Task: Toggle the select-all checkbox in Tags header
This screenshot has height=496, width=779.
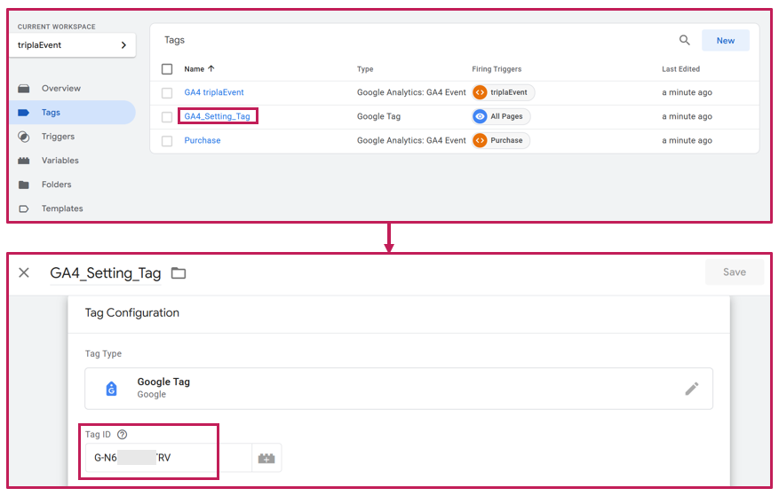Action: 167,69
